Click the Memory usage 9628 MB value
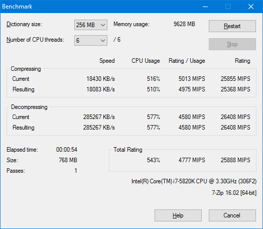This screenshot has height=229, width=263. (184, 24)
